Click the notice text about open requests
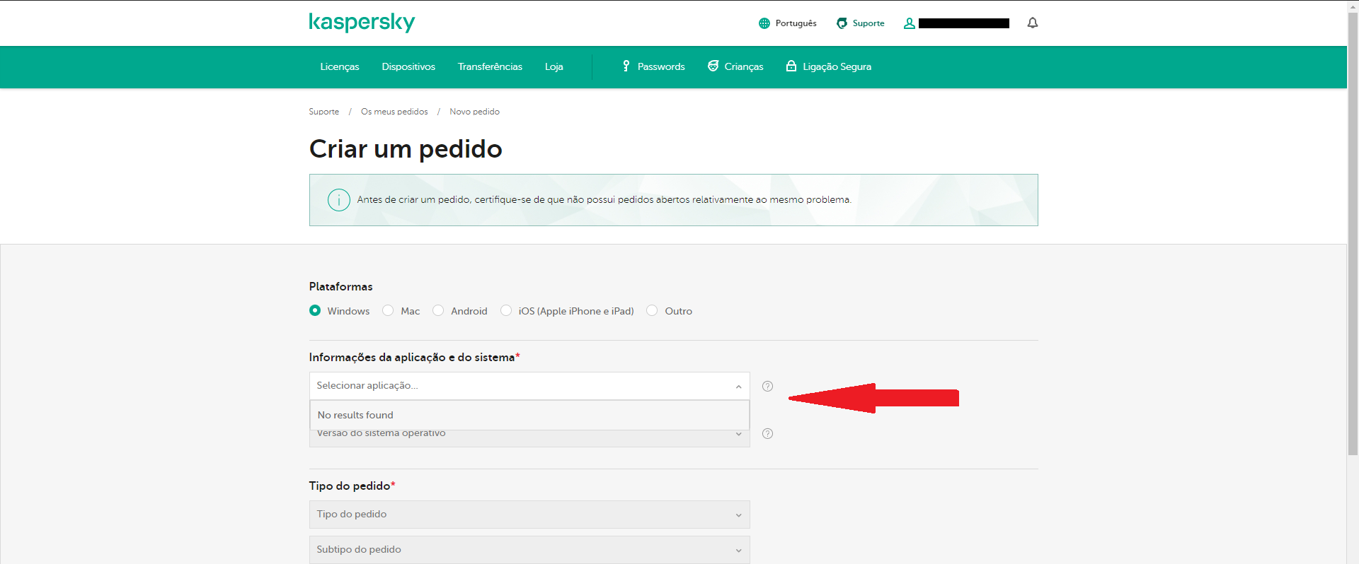Screen dimensions: 1359x564 [x=604, y=200]
